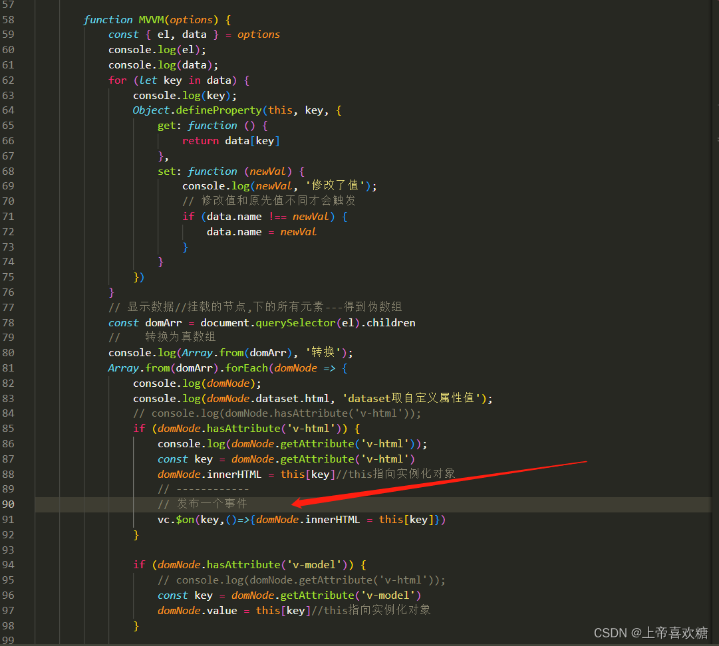Image resolution: width=719 pixels, height=646 pixels.
Task: Click closing brace on line 98
Action: [136, 626]
